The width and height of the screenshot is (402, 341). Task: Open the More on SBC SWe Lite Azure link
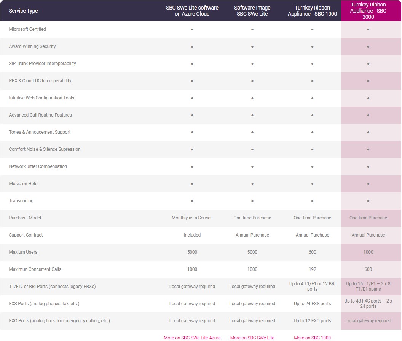click(192, 338)
